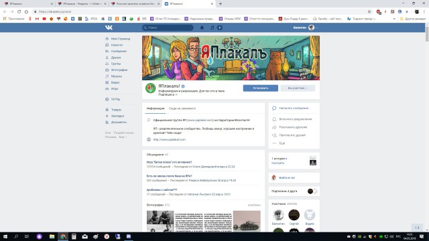Click the VK logo in header

[109, 27]
